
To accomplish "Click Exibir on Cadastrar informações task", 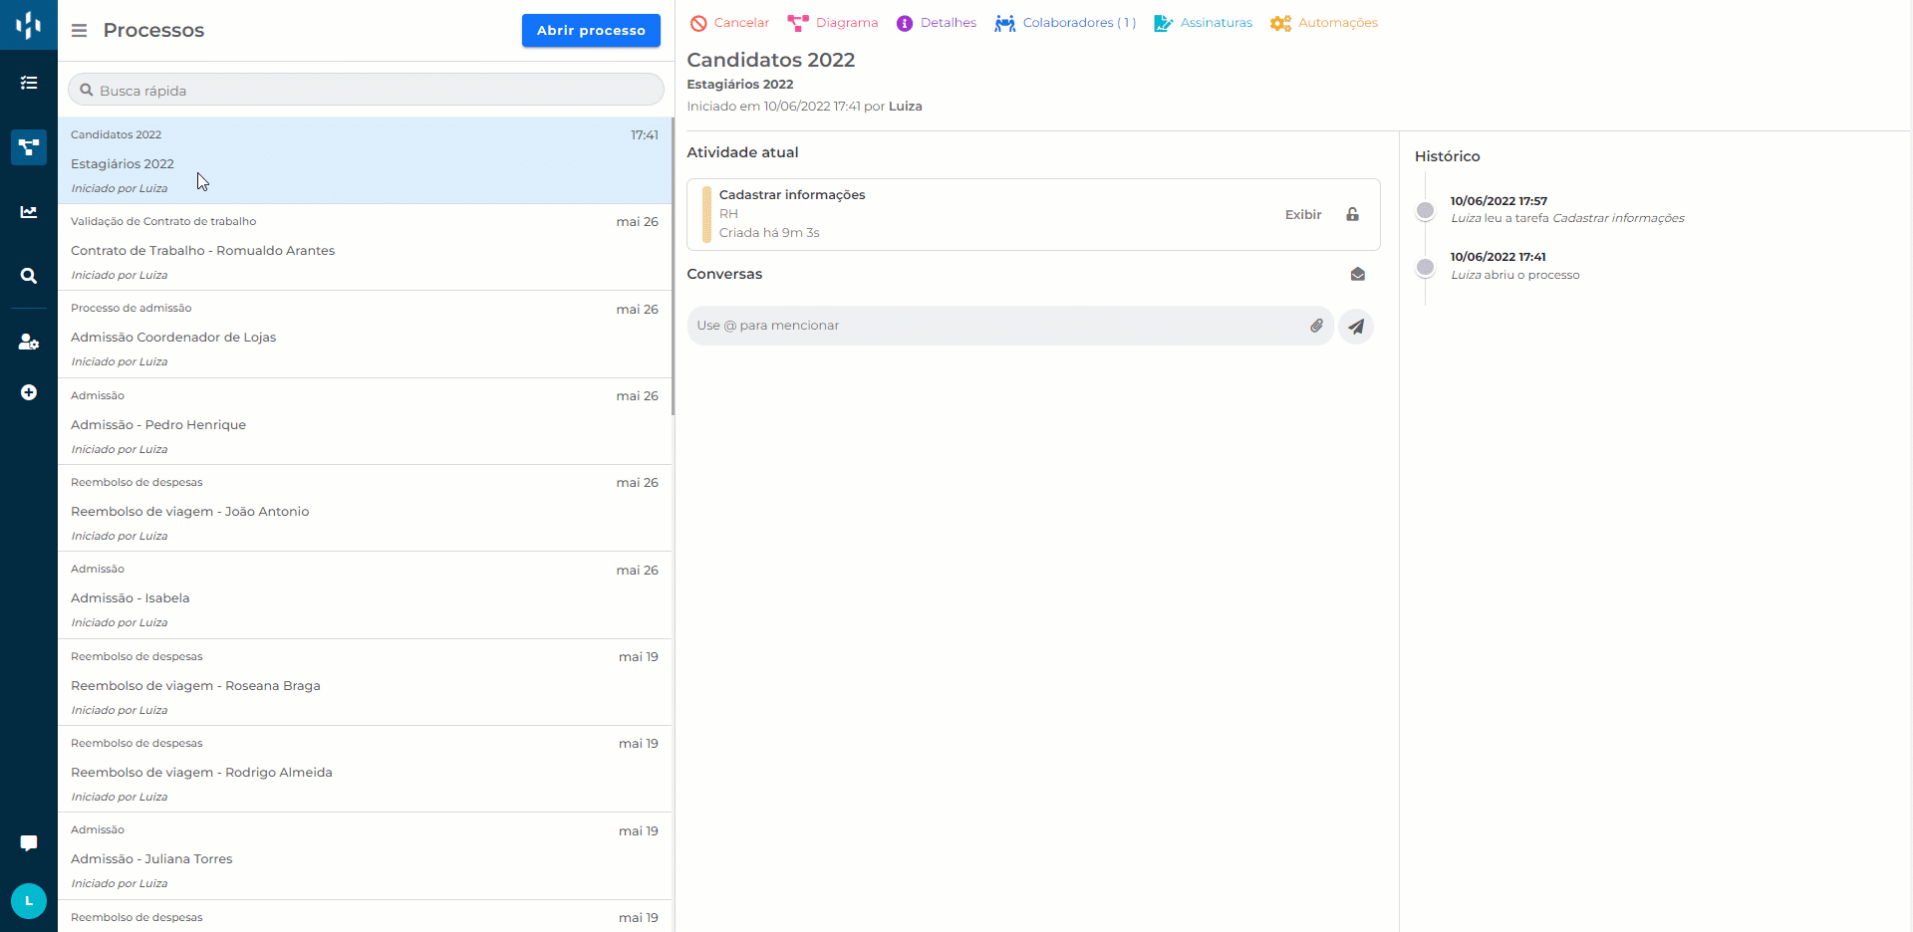I will [1302, 215].
